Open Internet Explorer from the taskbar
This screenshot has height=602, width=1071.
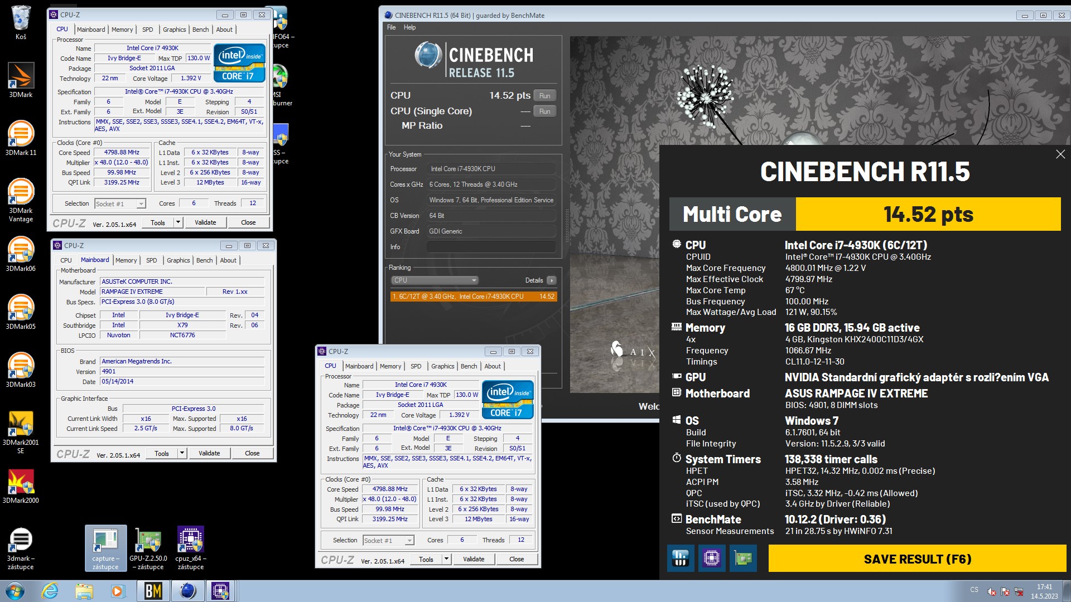pos(50,591)
